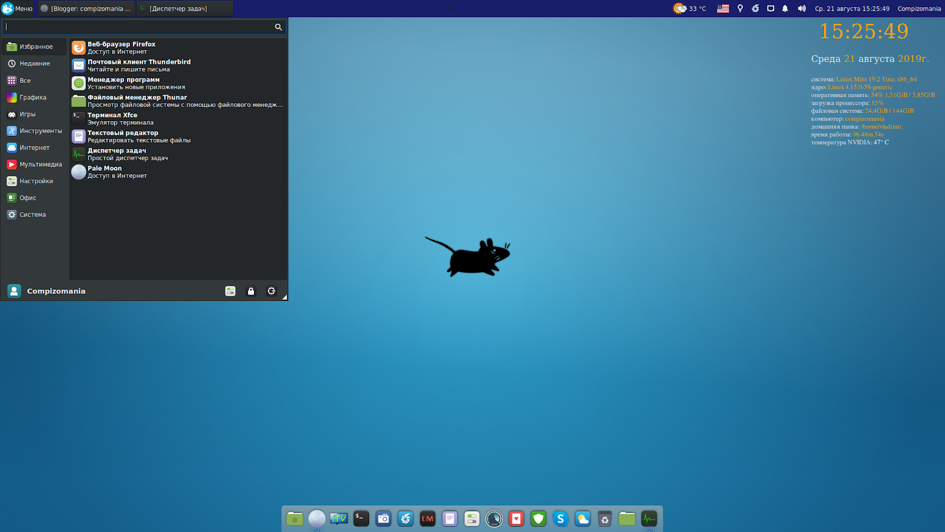Click the volume speaker icon in panel
Screen dimensions: 945x532
coord(801,8)
